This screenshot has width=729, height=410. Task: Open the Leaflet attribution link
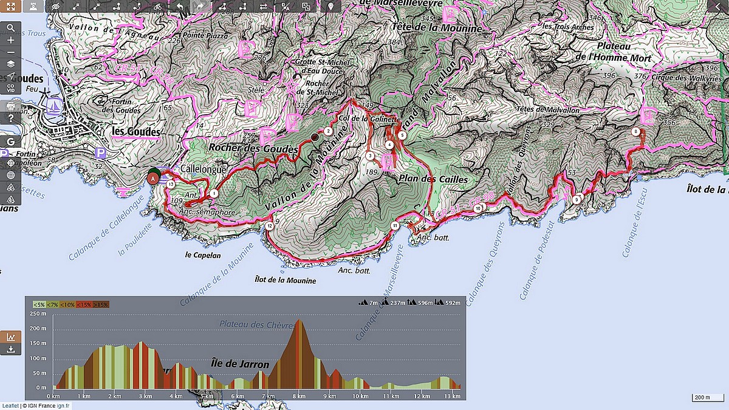point(10,406)
